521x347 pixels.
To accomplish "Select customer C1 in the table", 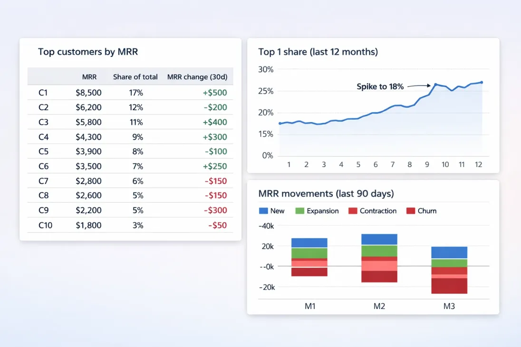I will click(x=43, y=93).
